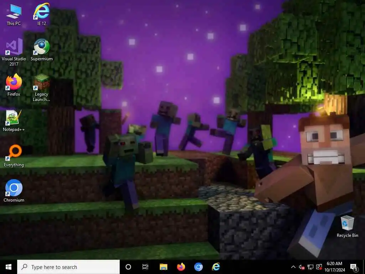The height and width of the screenshot is (274, 365).
Task: Click the Show desktop sliver
Action: click(x=364, y=267)
